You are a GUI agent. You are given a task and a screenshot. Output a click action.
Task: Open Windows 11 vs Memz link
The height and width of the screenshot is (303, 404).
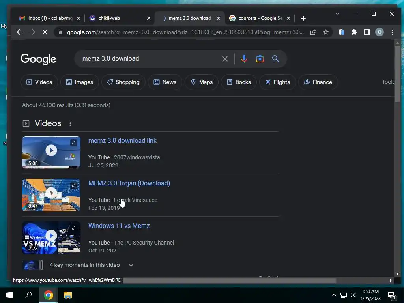click(119, 226)
